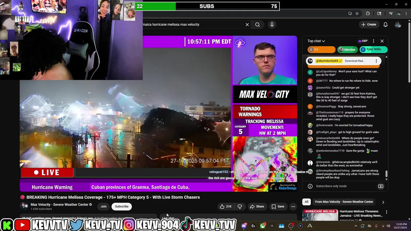Click the CJ member chip in chat
This screenshot has height=231, width=411.
(321, 49)
